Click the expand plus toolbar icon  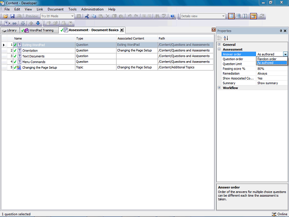pyautogui.click(x=144, y=16)
